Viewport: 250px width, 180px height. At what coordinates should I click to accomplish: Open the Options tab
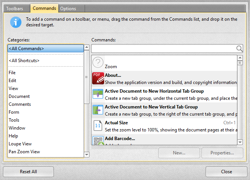(x=68, y=9)
